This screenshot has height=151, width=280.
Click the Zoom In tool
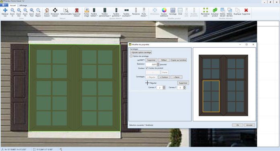click(12, 12)
